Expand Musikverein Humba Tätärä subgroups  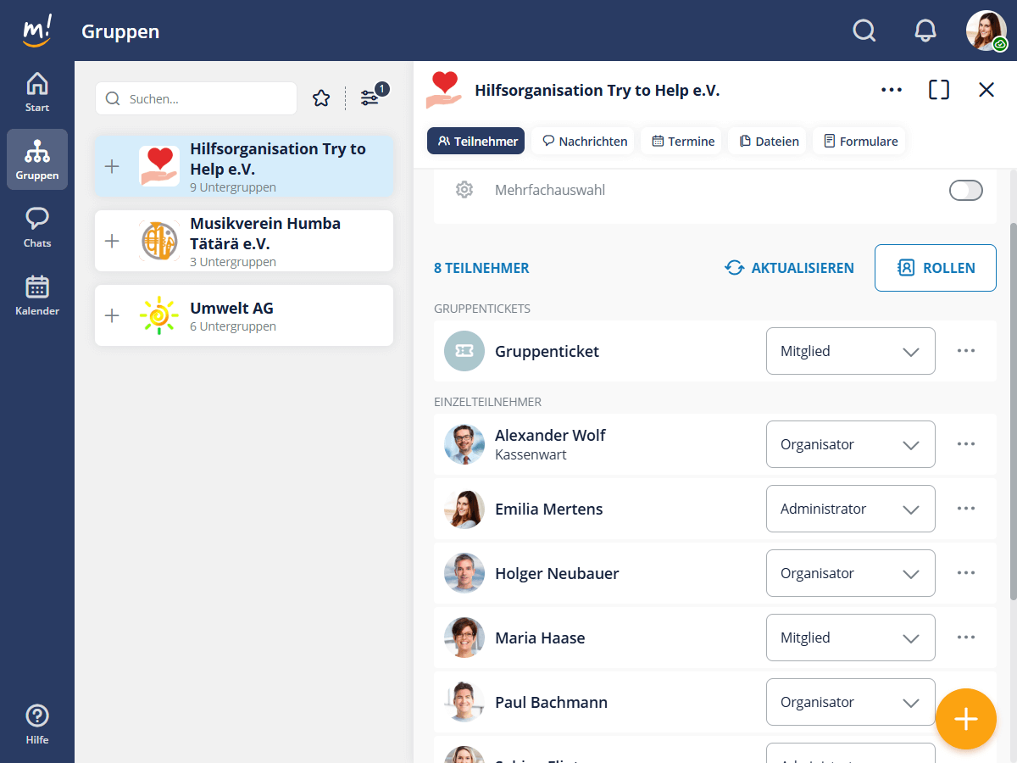pyautogui.click(x=111, y=241)
